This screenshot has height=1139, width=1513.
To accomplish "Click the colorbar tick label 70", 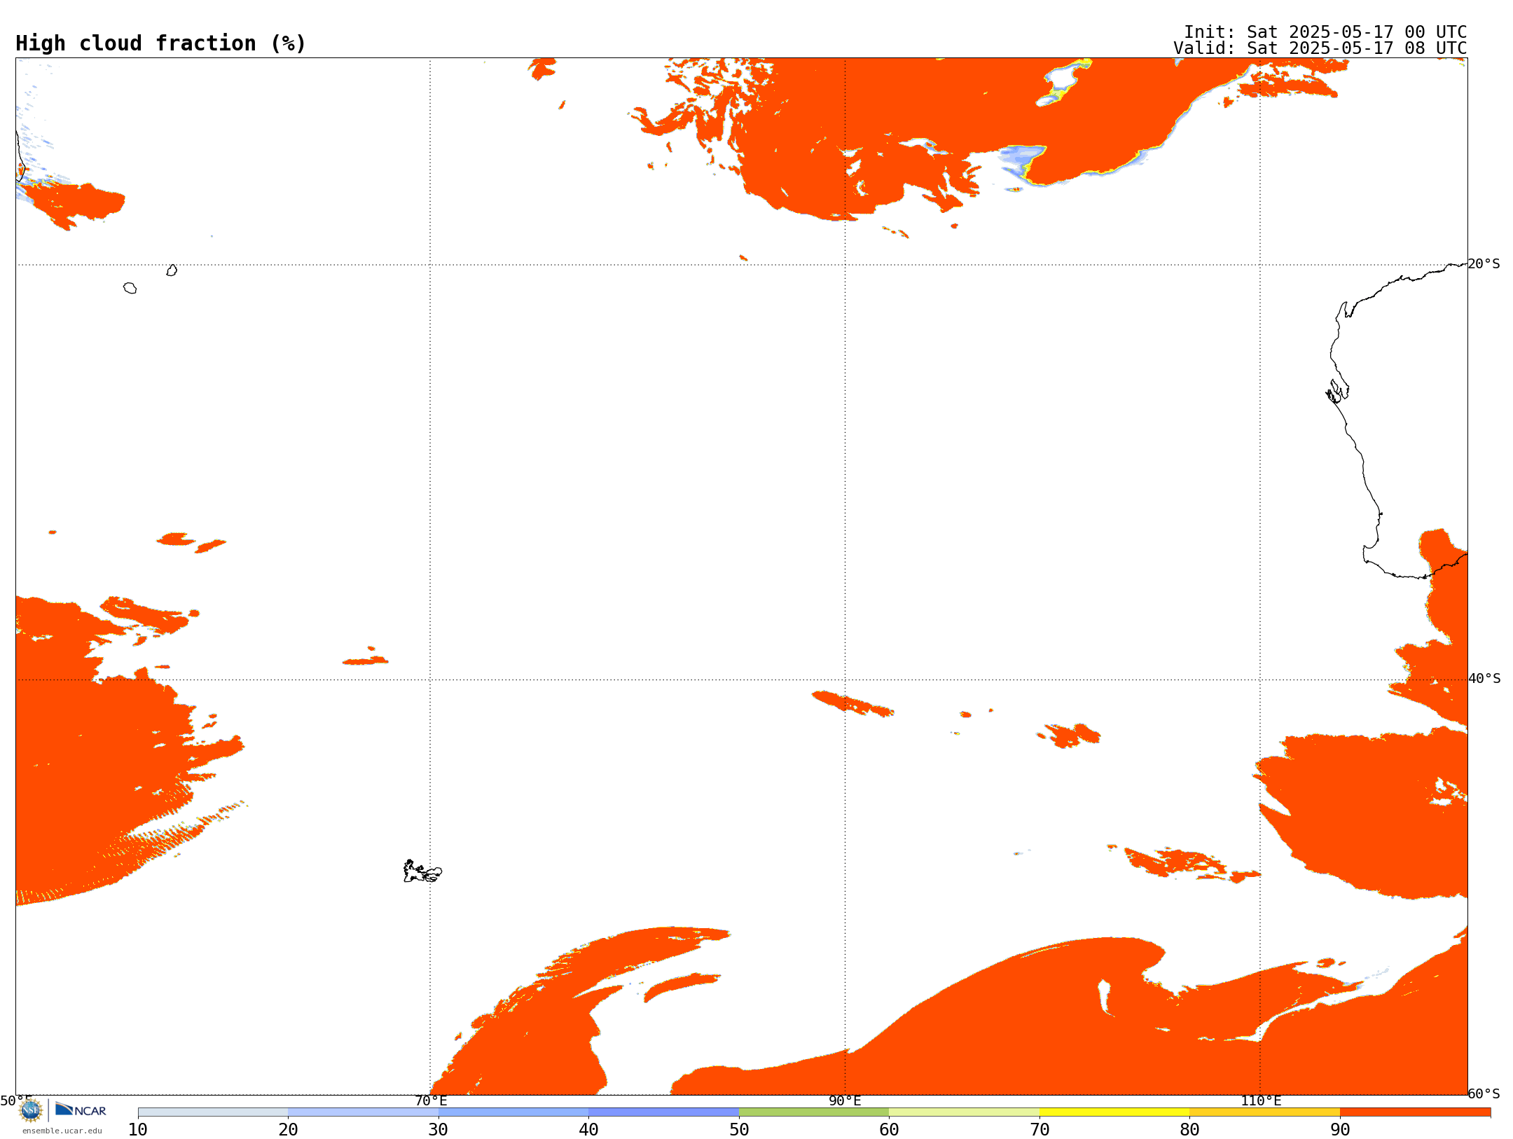I will click(1039, 1130).
